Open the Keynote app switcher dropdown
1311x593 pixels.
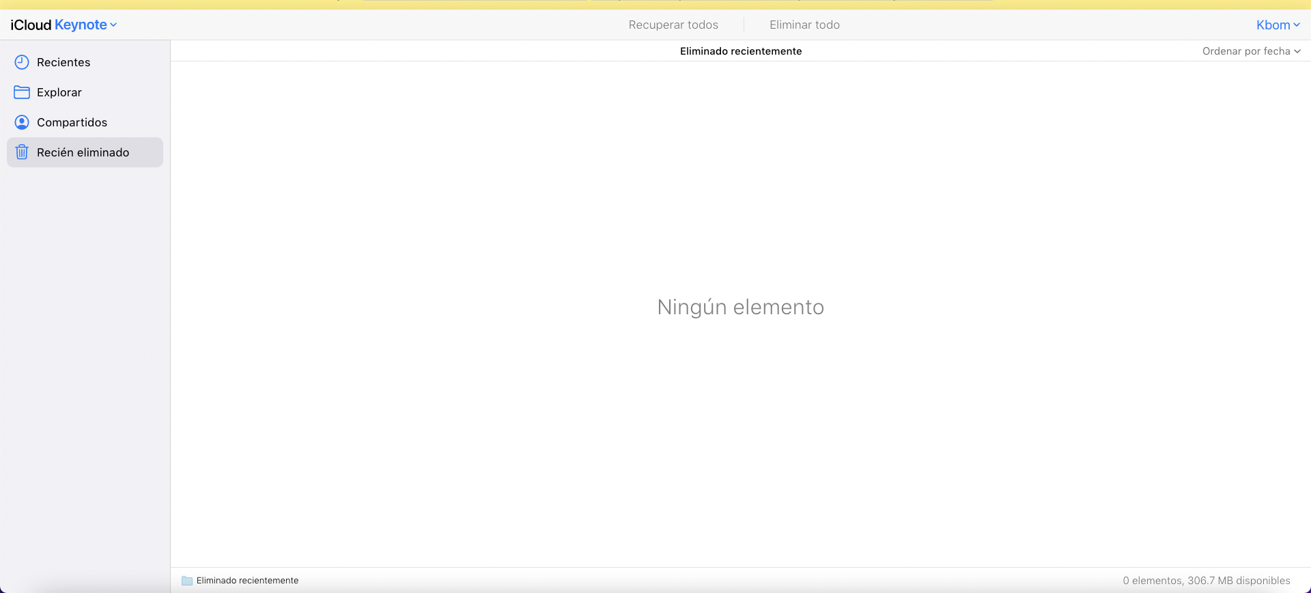click(x=81, y=25)
